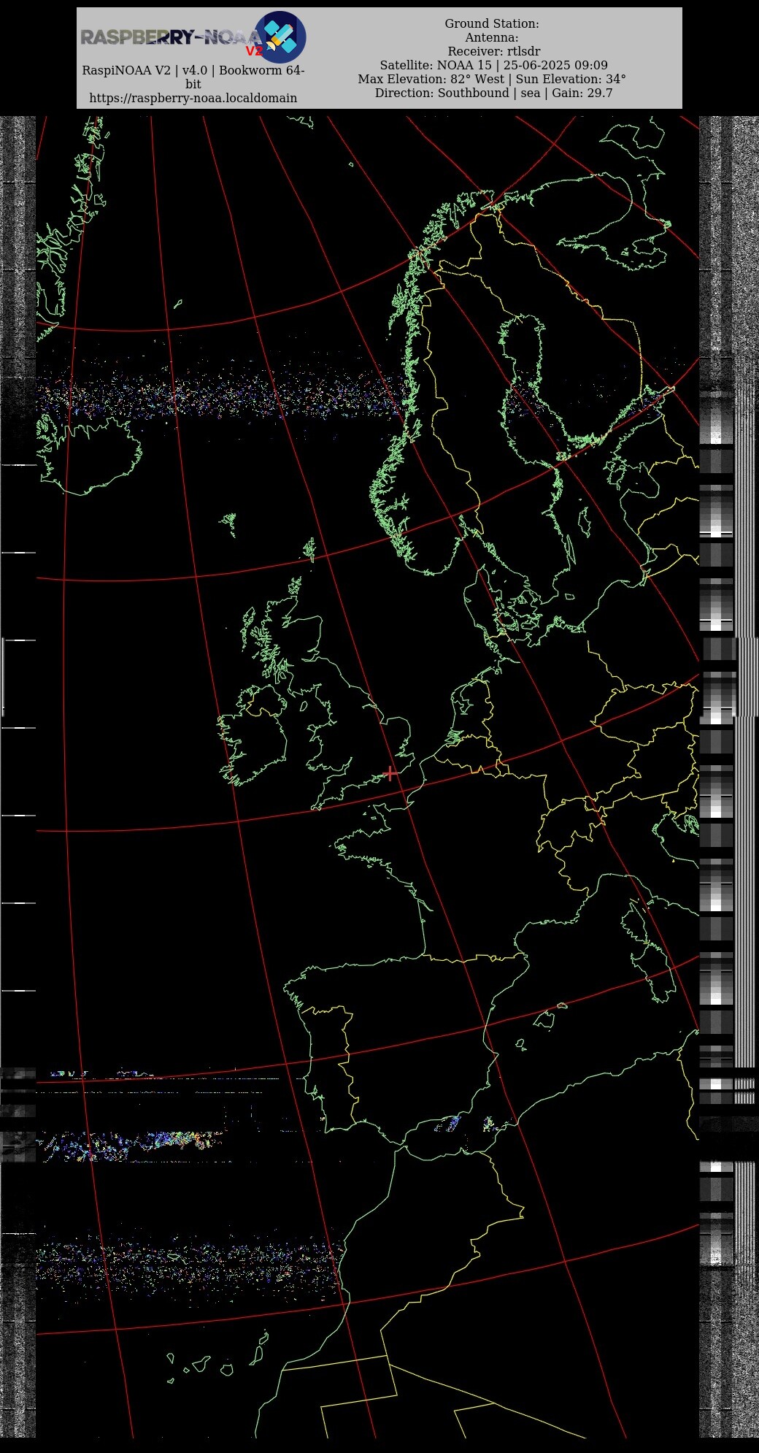759x1453 pixels.
Task: Click the red ground station cross marker
Action: tap(390, 773)
